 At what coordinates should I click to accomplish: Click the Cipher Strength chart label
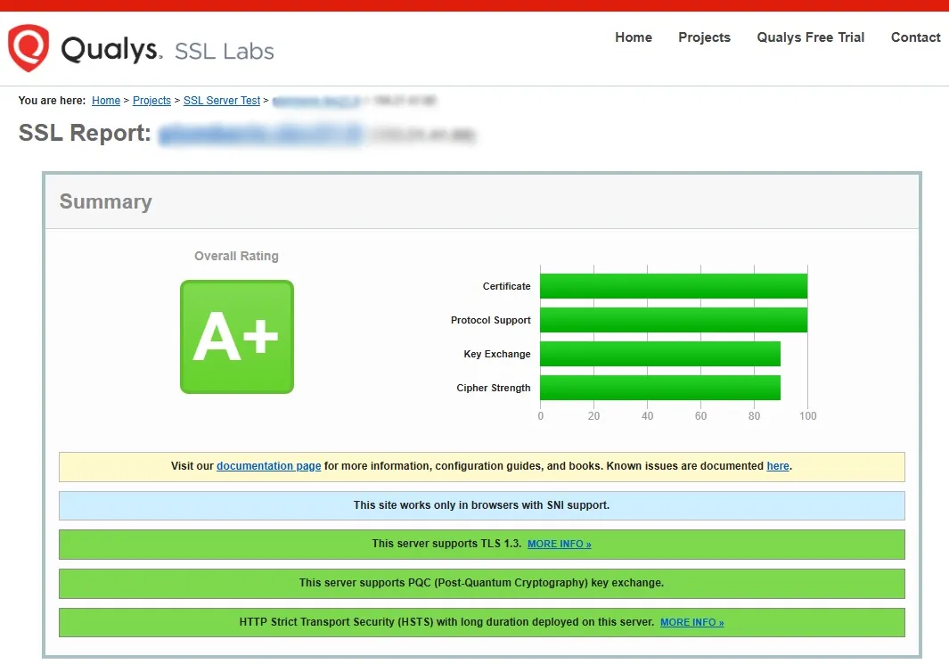pyautogui.click(x=494, y=388)
